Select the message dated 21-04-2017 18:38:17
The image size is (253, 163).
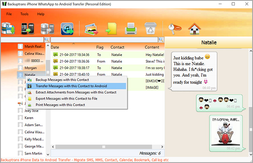(x=108, y=68)
